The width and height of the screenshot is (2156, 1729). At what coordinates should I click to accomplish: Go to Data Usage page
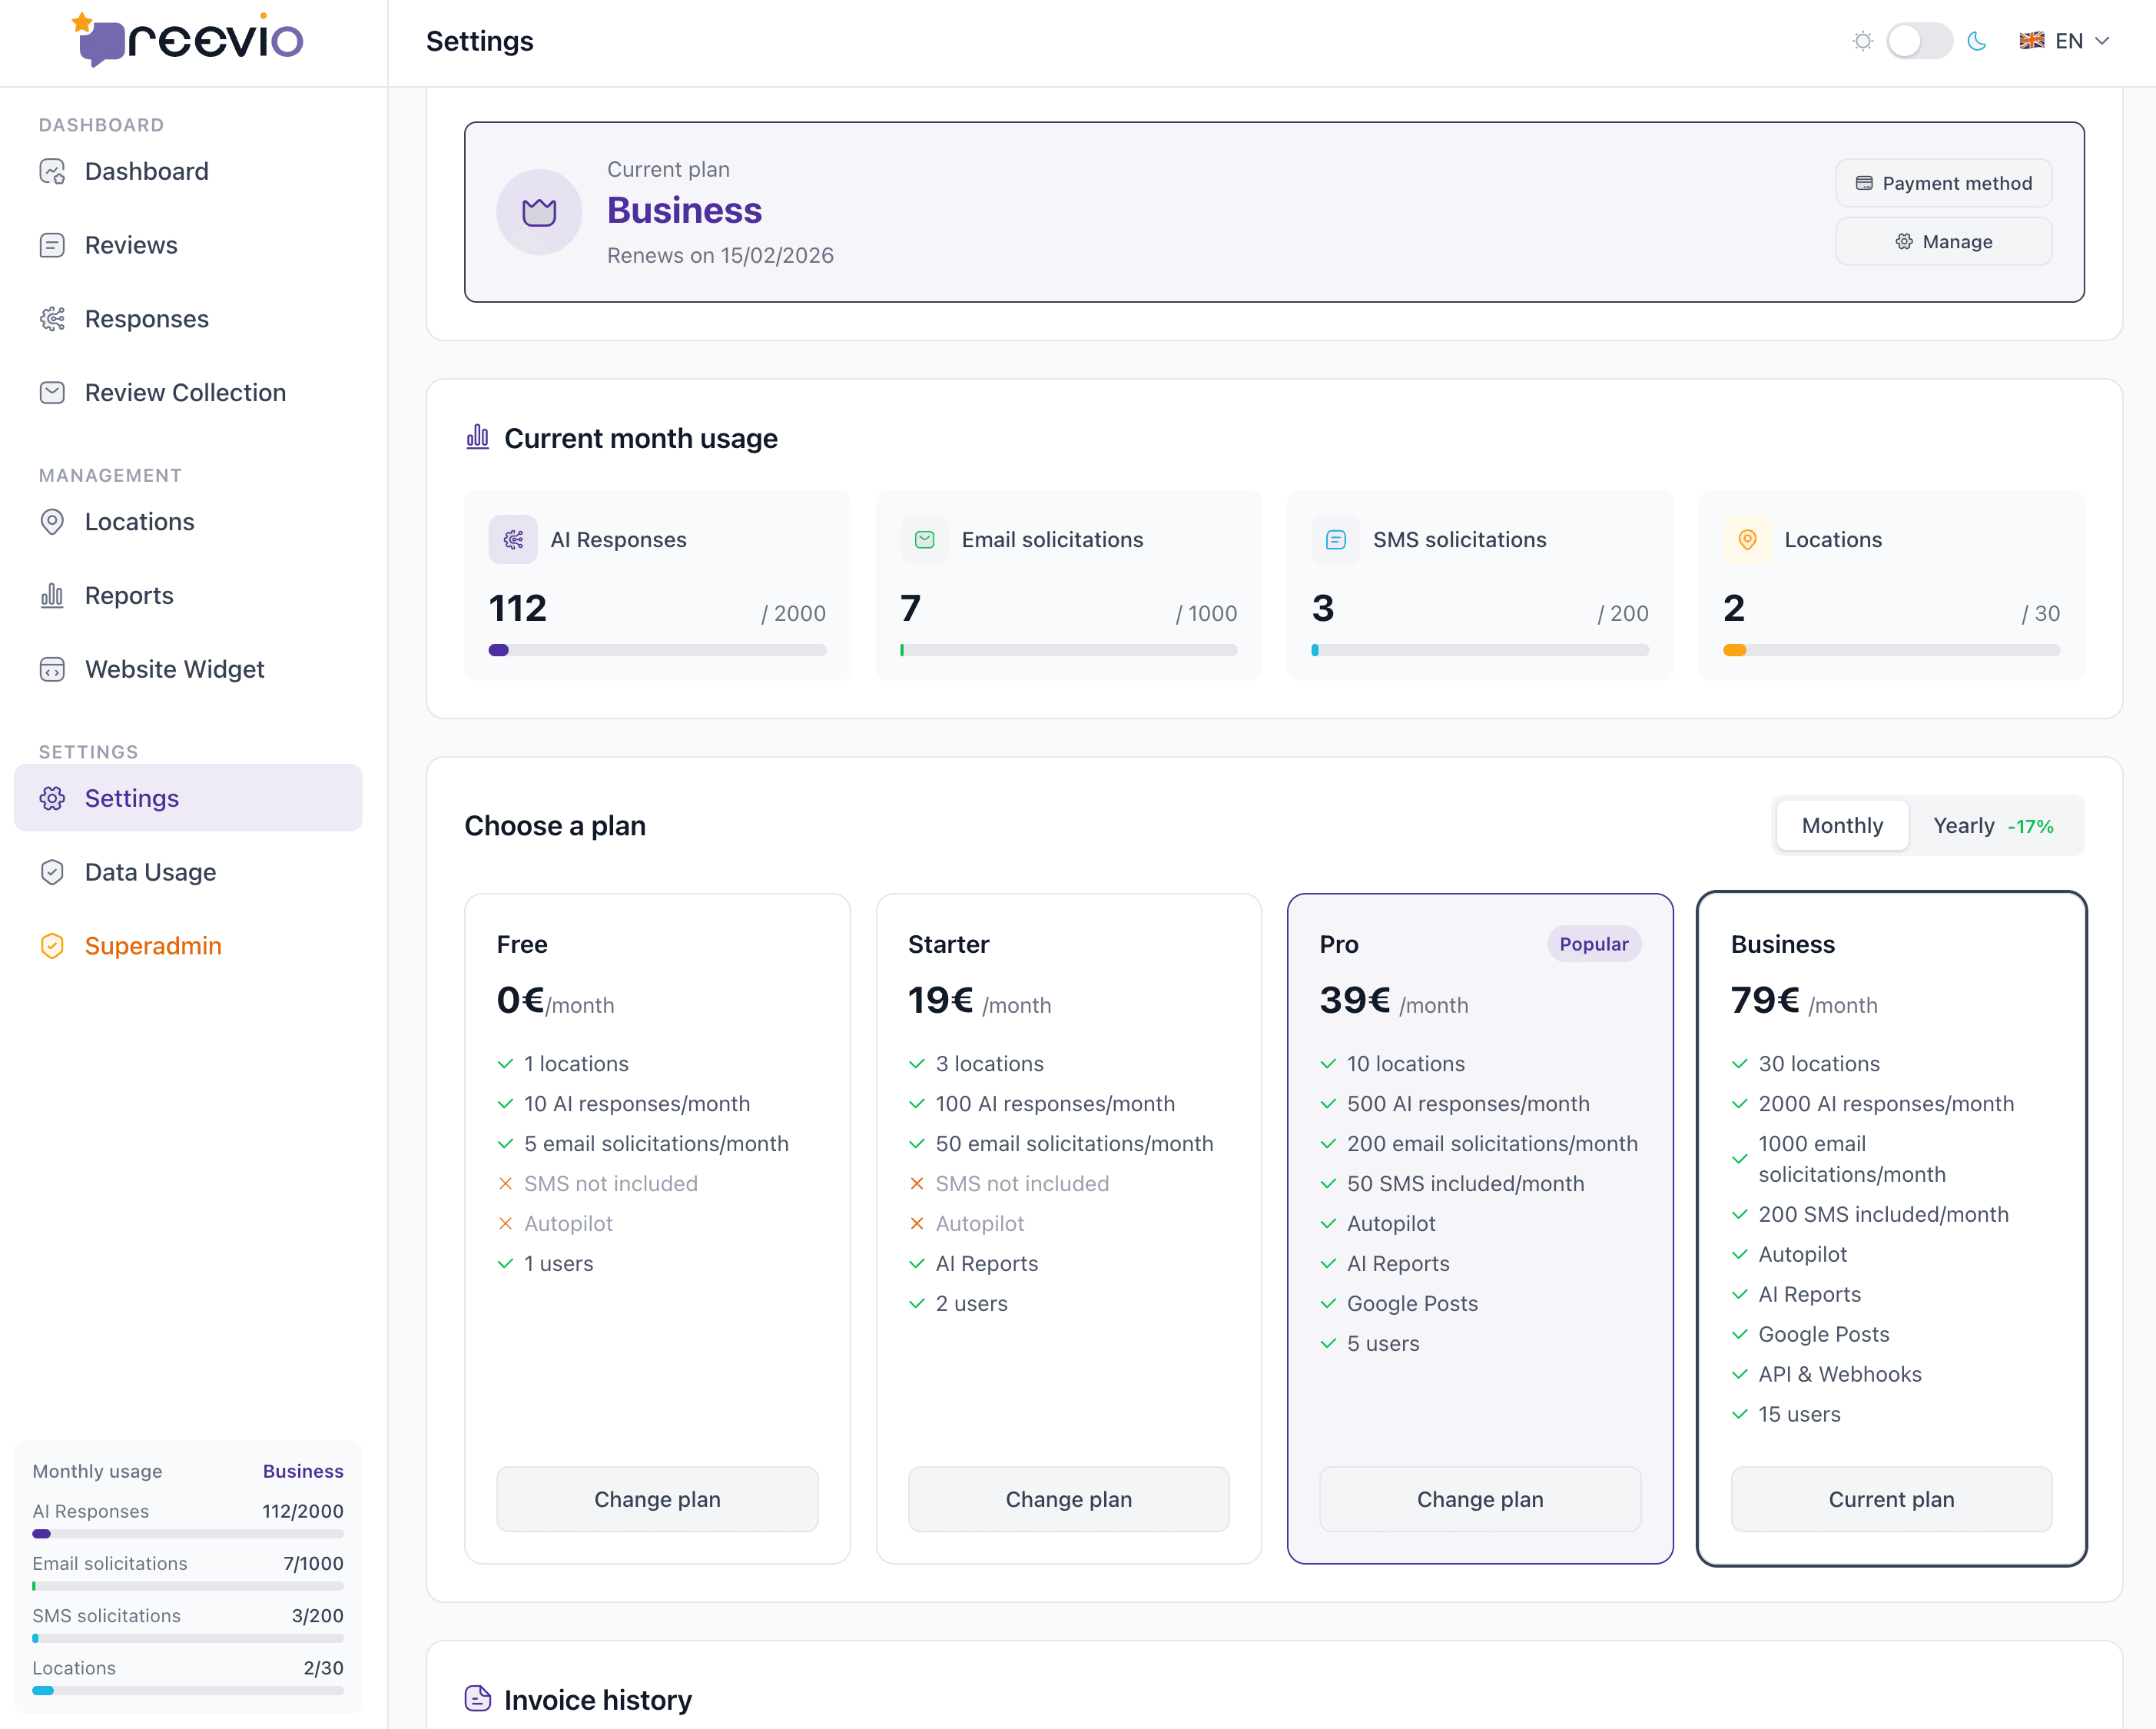click(150, 872)
